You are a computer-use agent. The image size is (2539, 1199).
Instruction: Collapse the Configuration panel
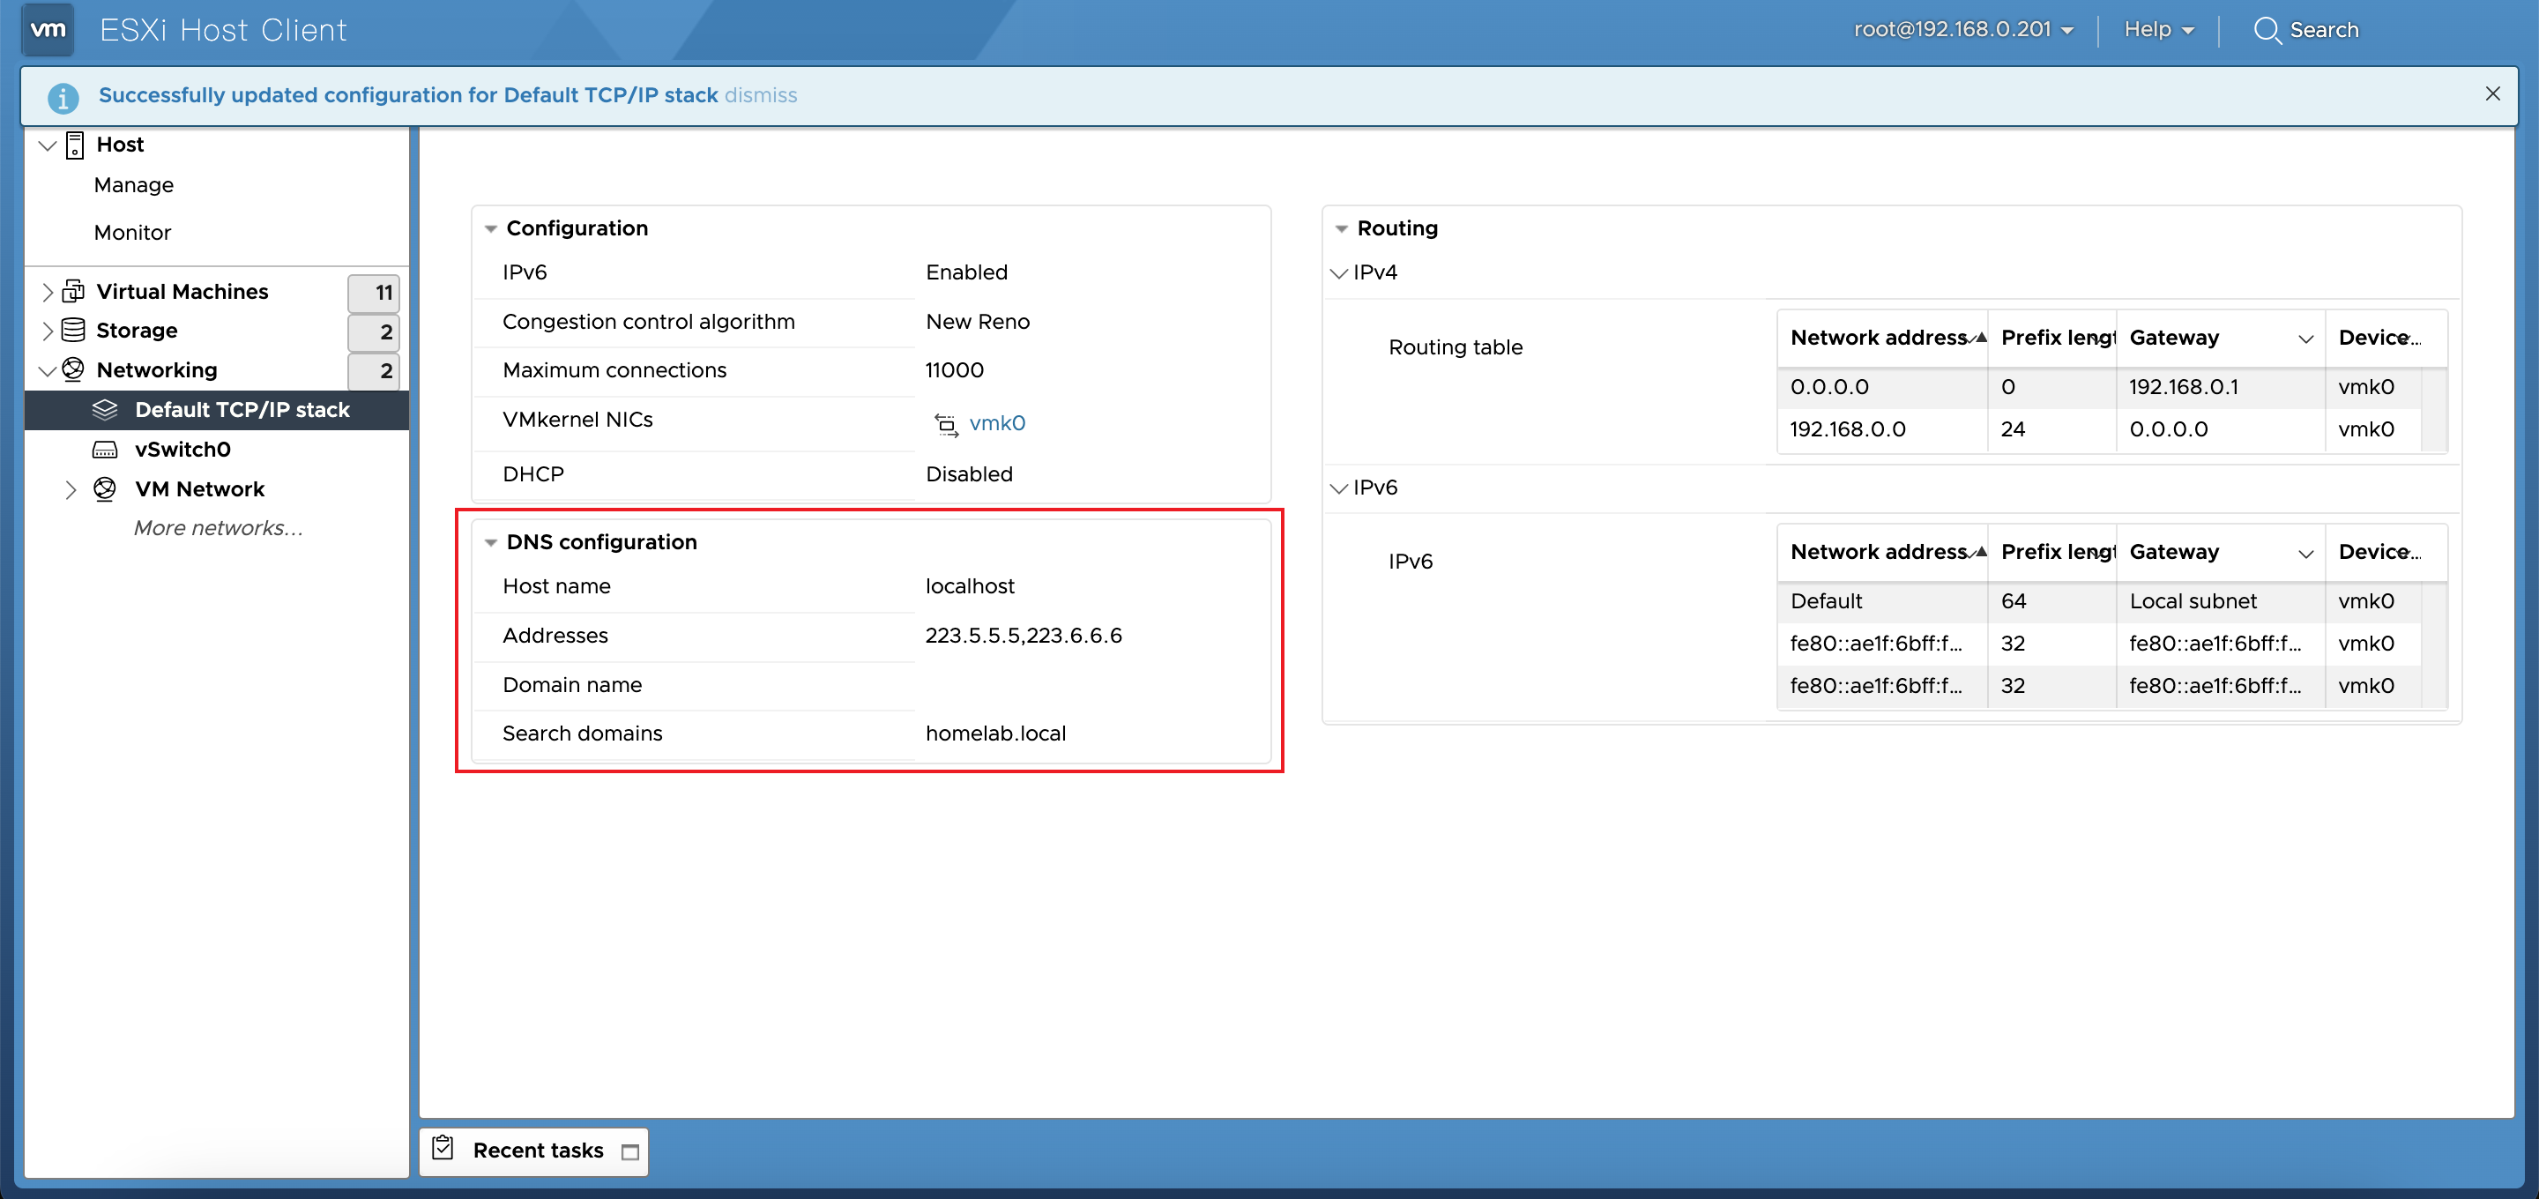491,228
